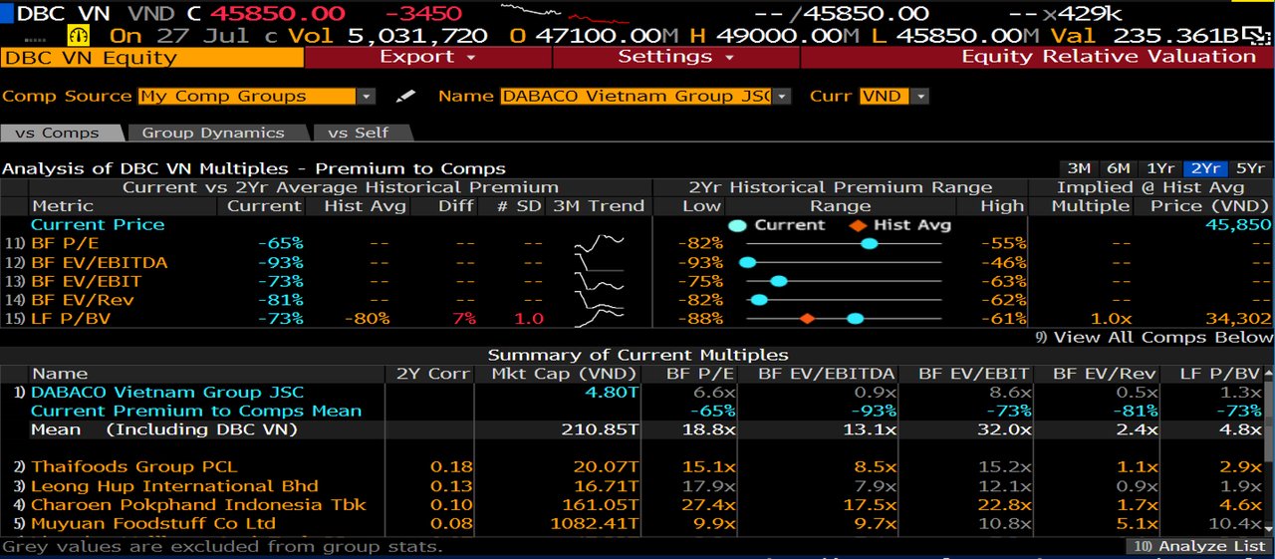The width and height of the screenshot is (1275, 559).
Task: Expand the Comp Source dropdown arrow
Action: [x=367, y=97]
